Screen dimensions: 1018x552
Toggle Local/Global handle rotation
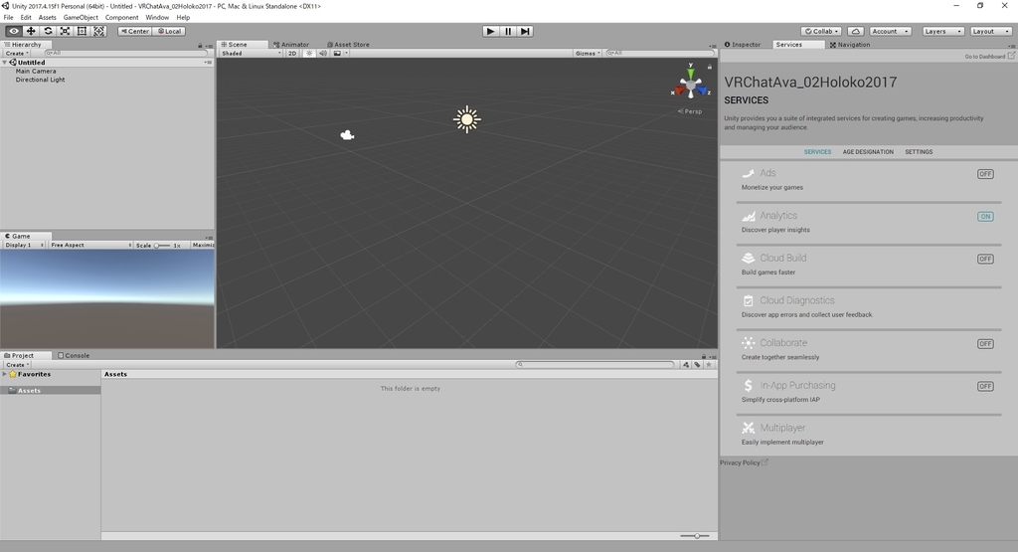click(169, 31)
